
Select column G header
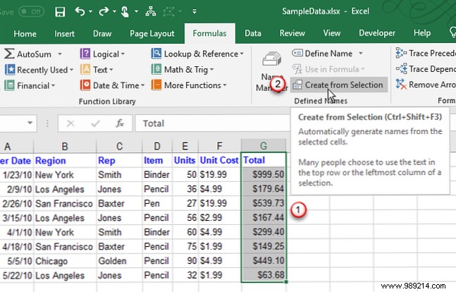tap(264, 145)
